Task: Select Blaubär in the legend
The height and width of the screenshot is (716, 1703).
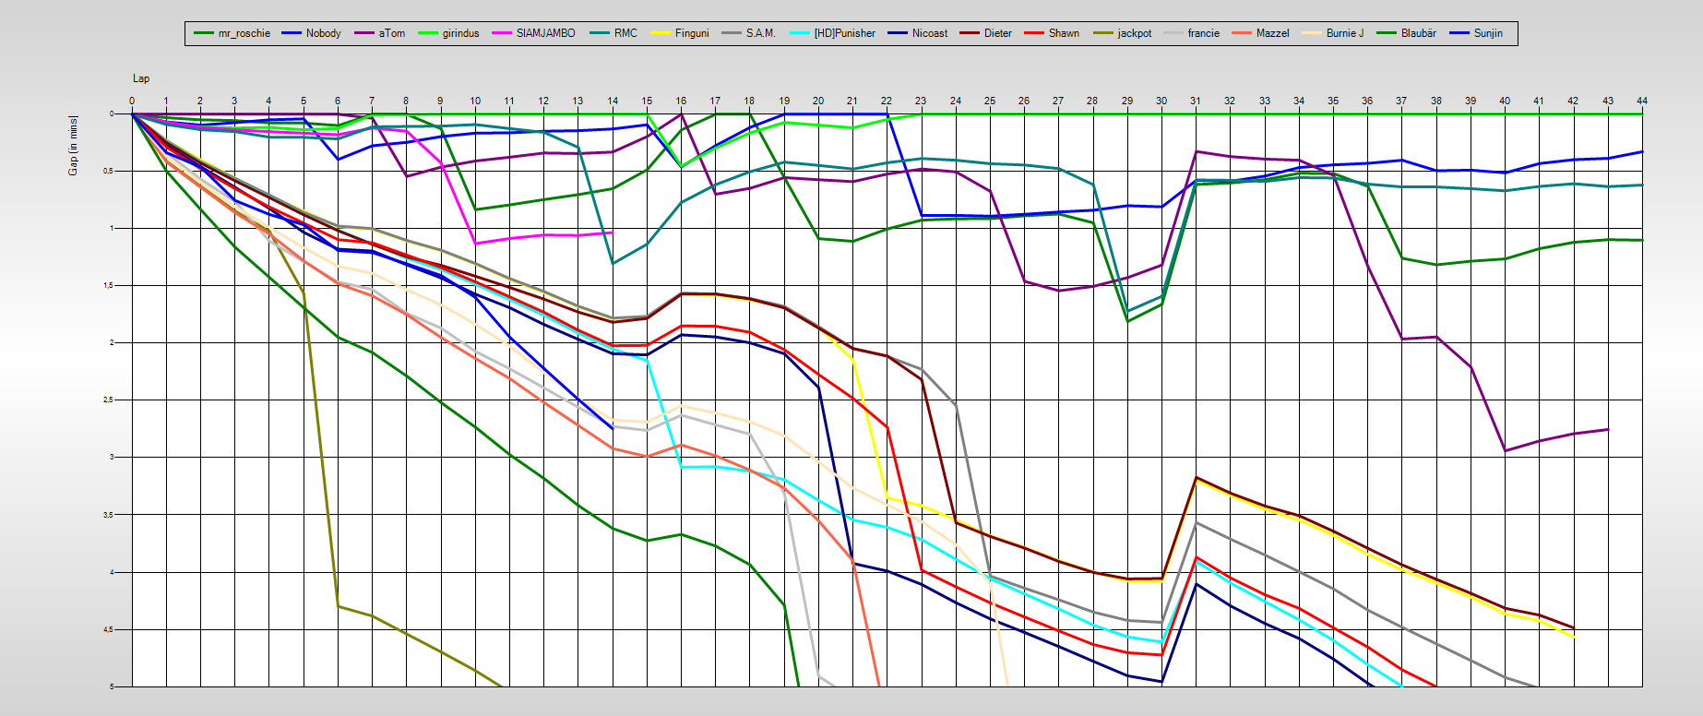Action: pos(1418,33)
